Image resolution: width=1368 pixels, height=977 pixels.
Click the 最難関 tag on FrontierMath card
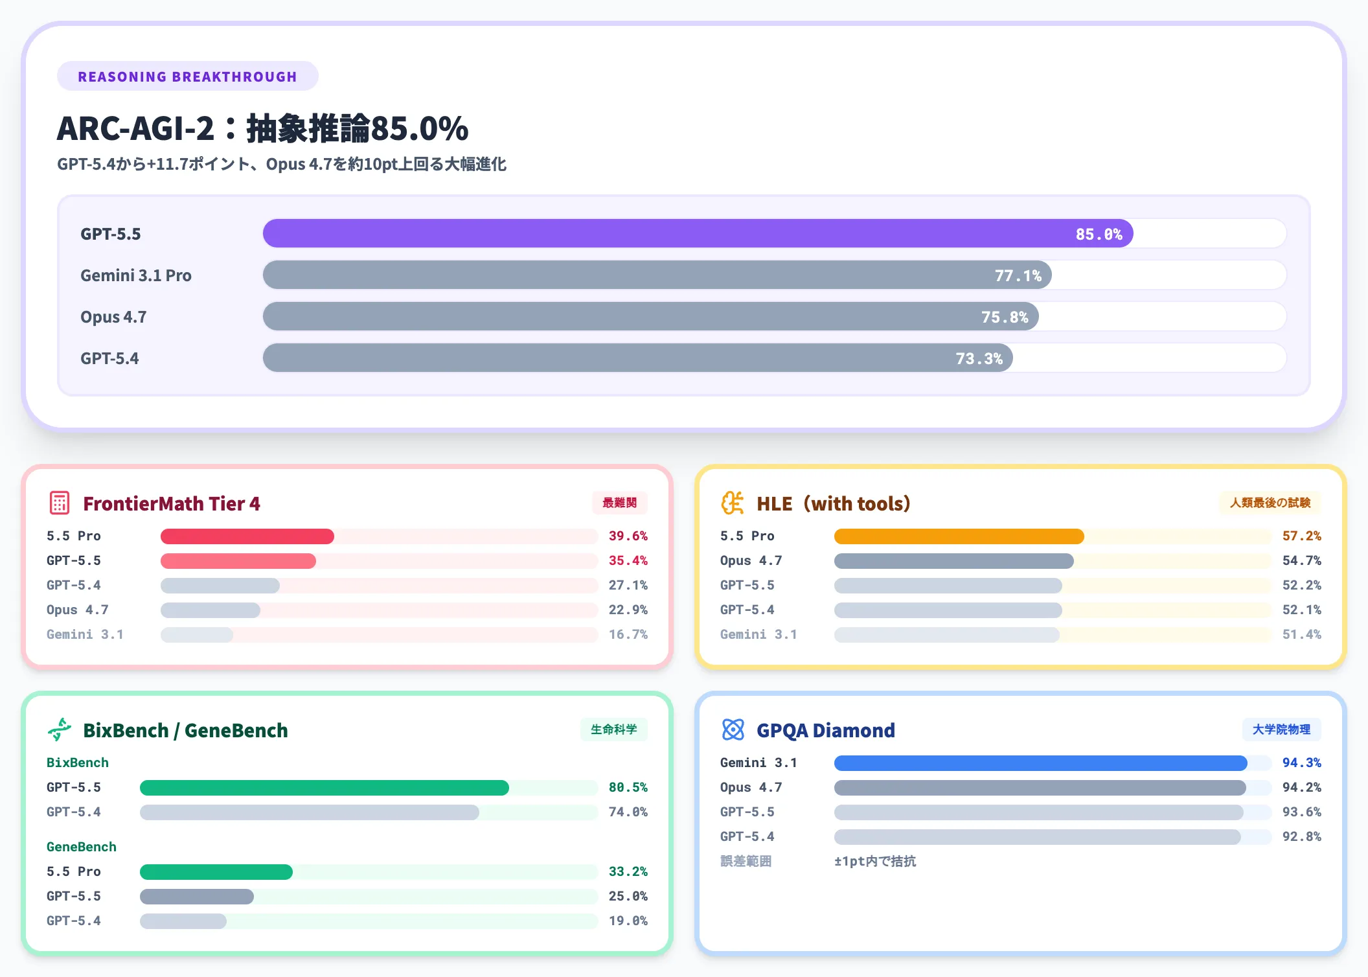point(619,503)
